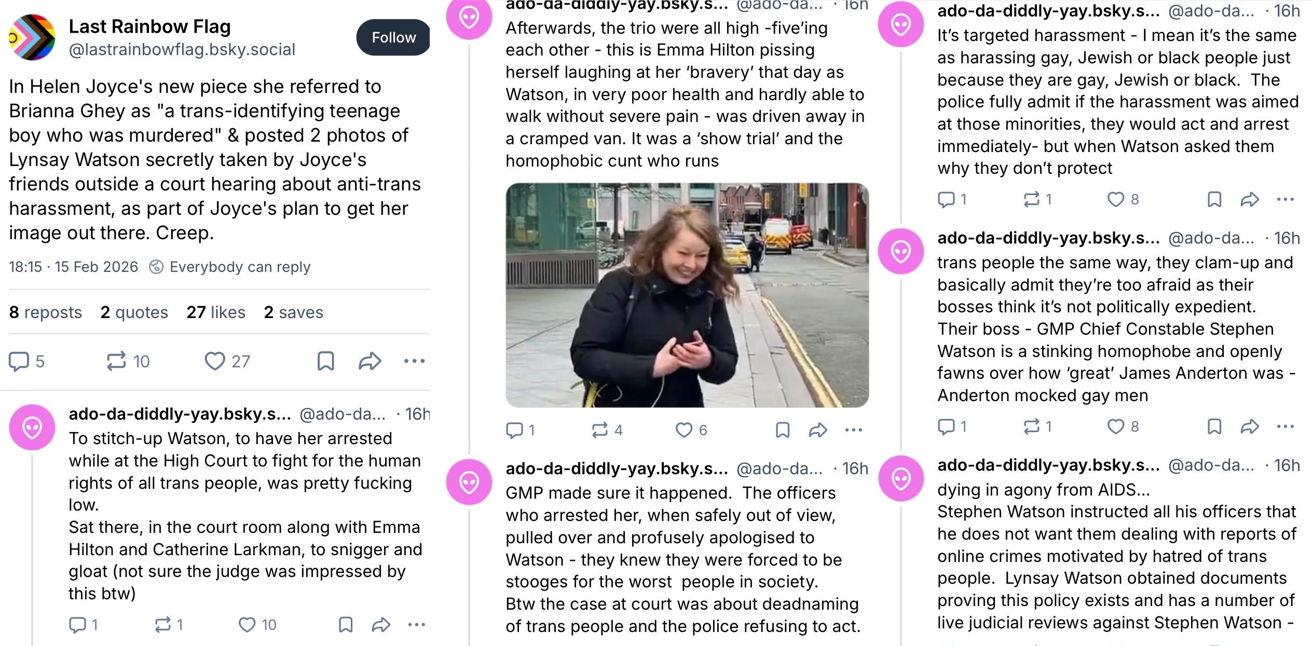
Task: View the 2 quotes list
Action: pyautogui.click(x=134, y=312)
